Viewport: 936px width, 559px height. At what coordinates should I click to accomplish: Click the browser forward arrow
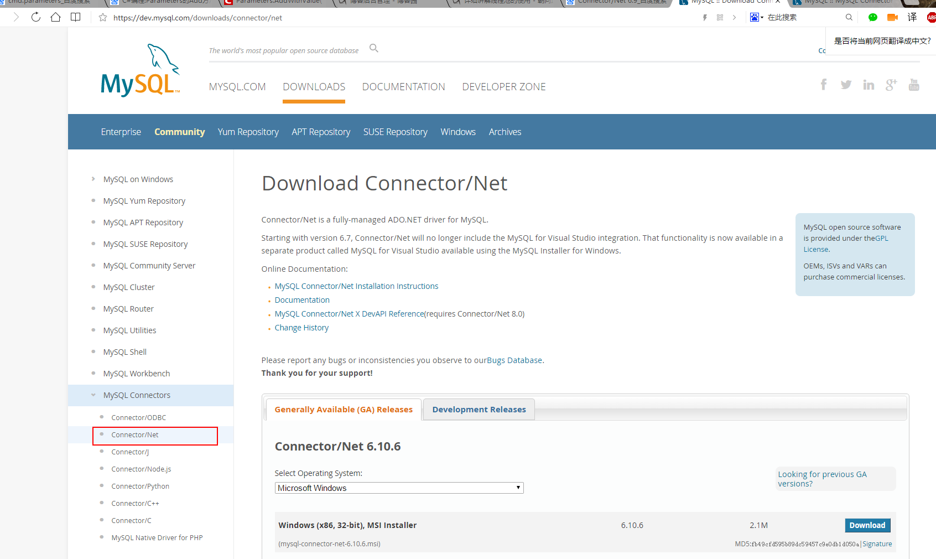coord(16,17)
